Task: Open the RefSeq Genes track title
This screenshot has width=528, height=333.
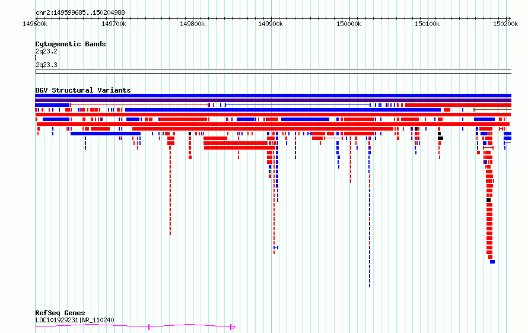Action: 60,313
